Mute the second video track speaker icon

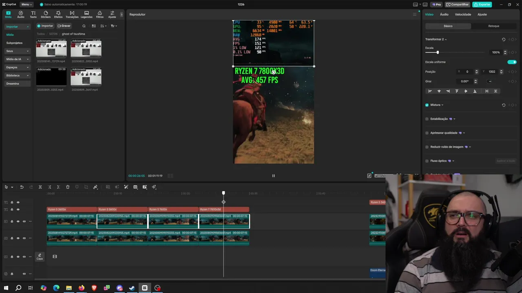(x=24, y=238)
